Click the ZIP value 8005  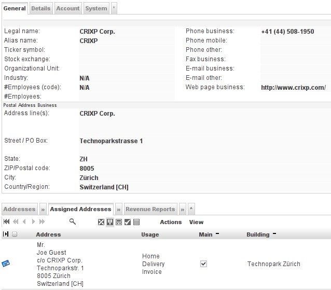(x=87, y=168)
